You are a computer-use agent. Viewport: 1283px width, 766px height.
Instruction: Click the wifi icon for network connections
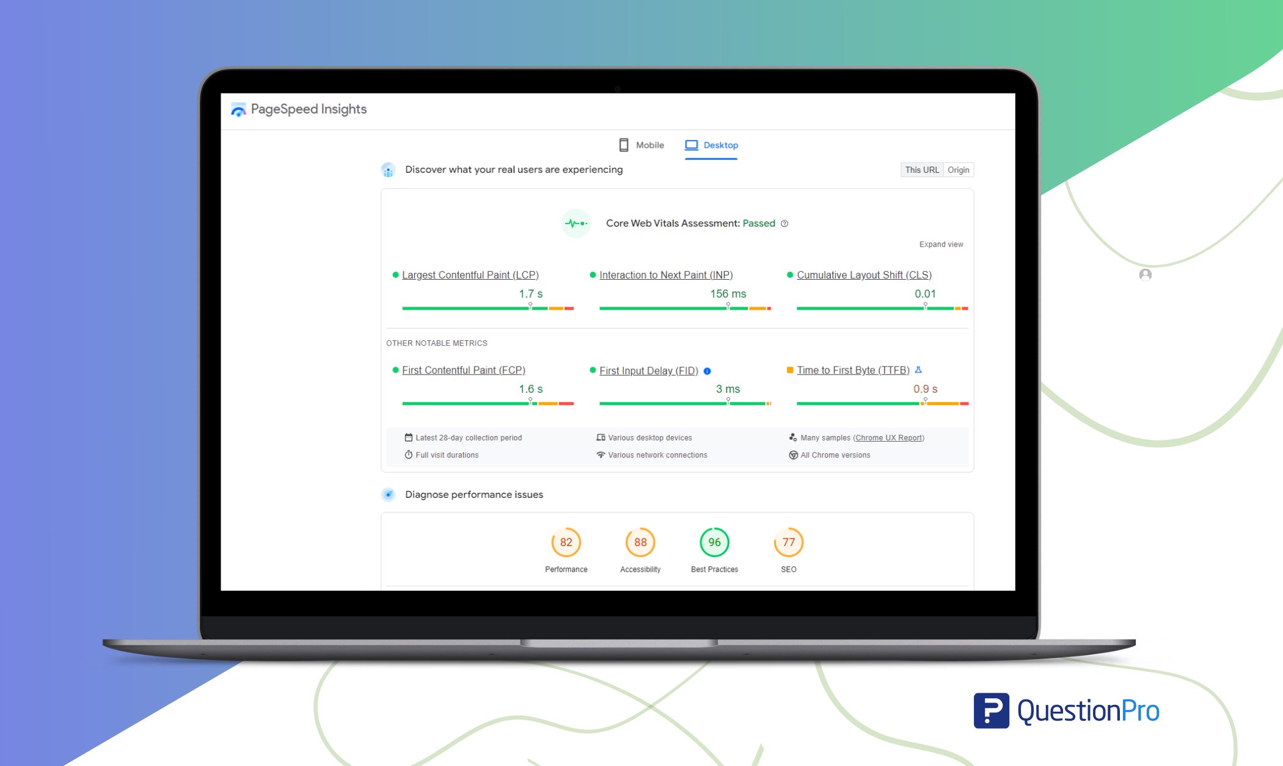[601, 454]
